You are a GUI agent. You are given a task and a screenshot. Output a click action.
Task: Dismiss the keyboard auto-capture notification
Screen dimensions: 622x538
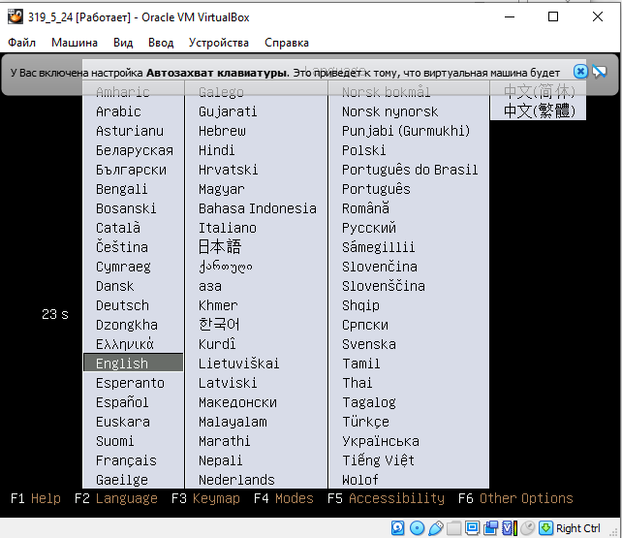pyautogui.click(x=580, y=72)
